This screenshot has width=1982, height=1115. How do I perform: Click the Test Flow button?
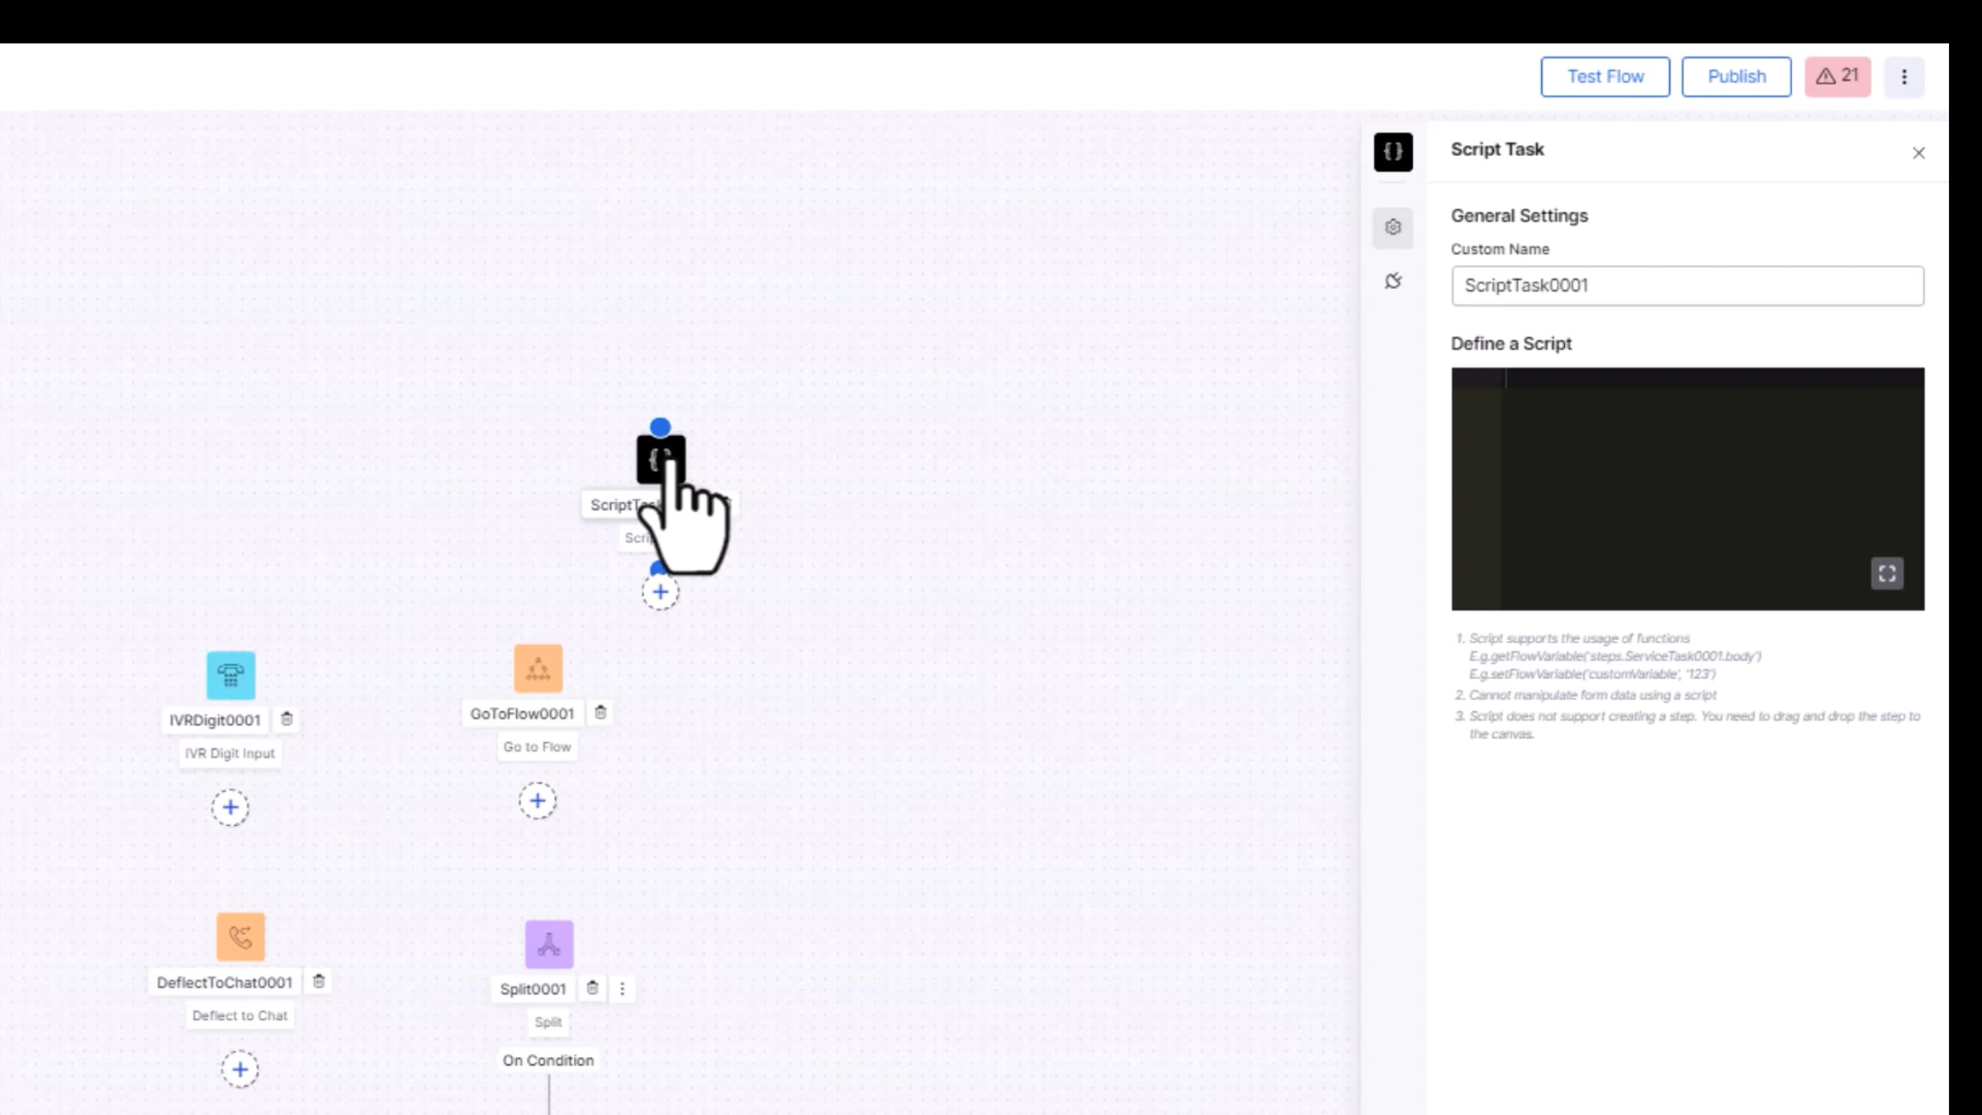click(x=1605, y=77)
